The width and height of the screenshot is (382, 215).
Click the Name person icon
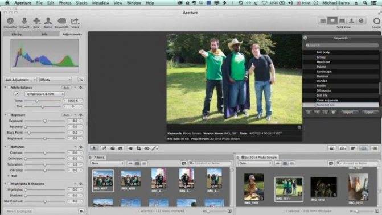pyautogui.click(x=48, y=21)
